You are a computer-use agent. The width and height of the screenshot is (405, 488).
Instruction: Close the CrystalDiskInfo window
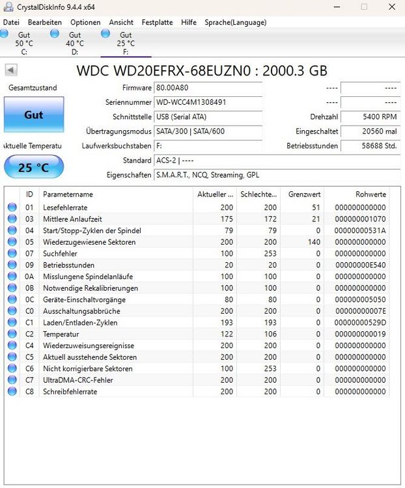392,7
